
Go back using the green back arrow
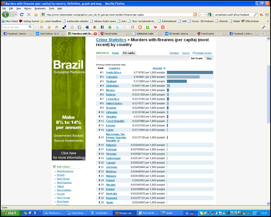click(5, 15)
